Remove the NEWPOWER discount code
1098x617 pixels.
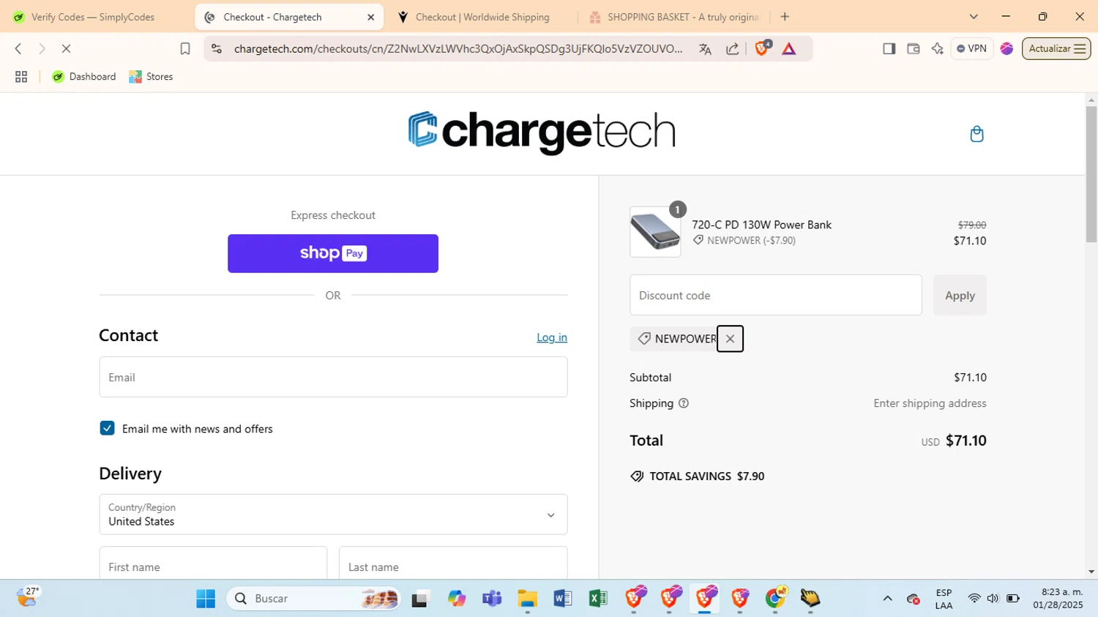pos(730,339)
